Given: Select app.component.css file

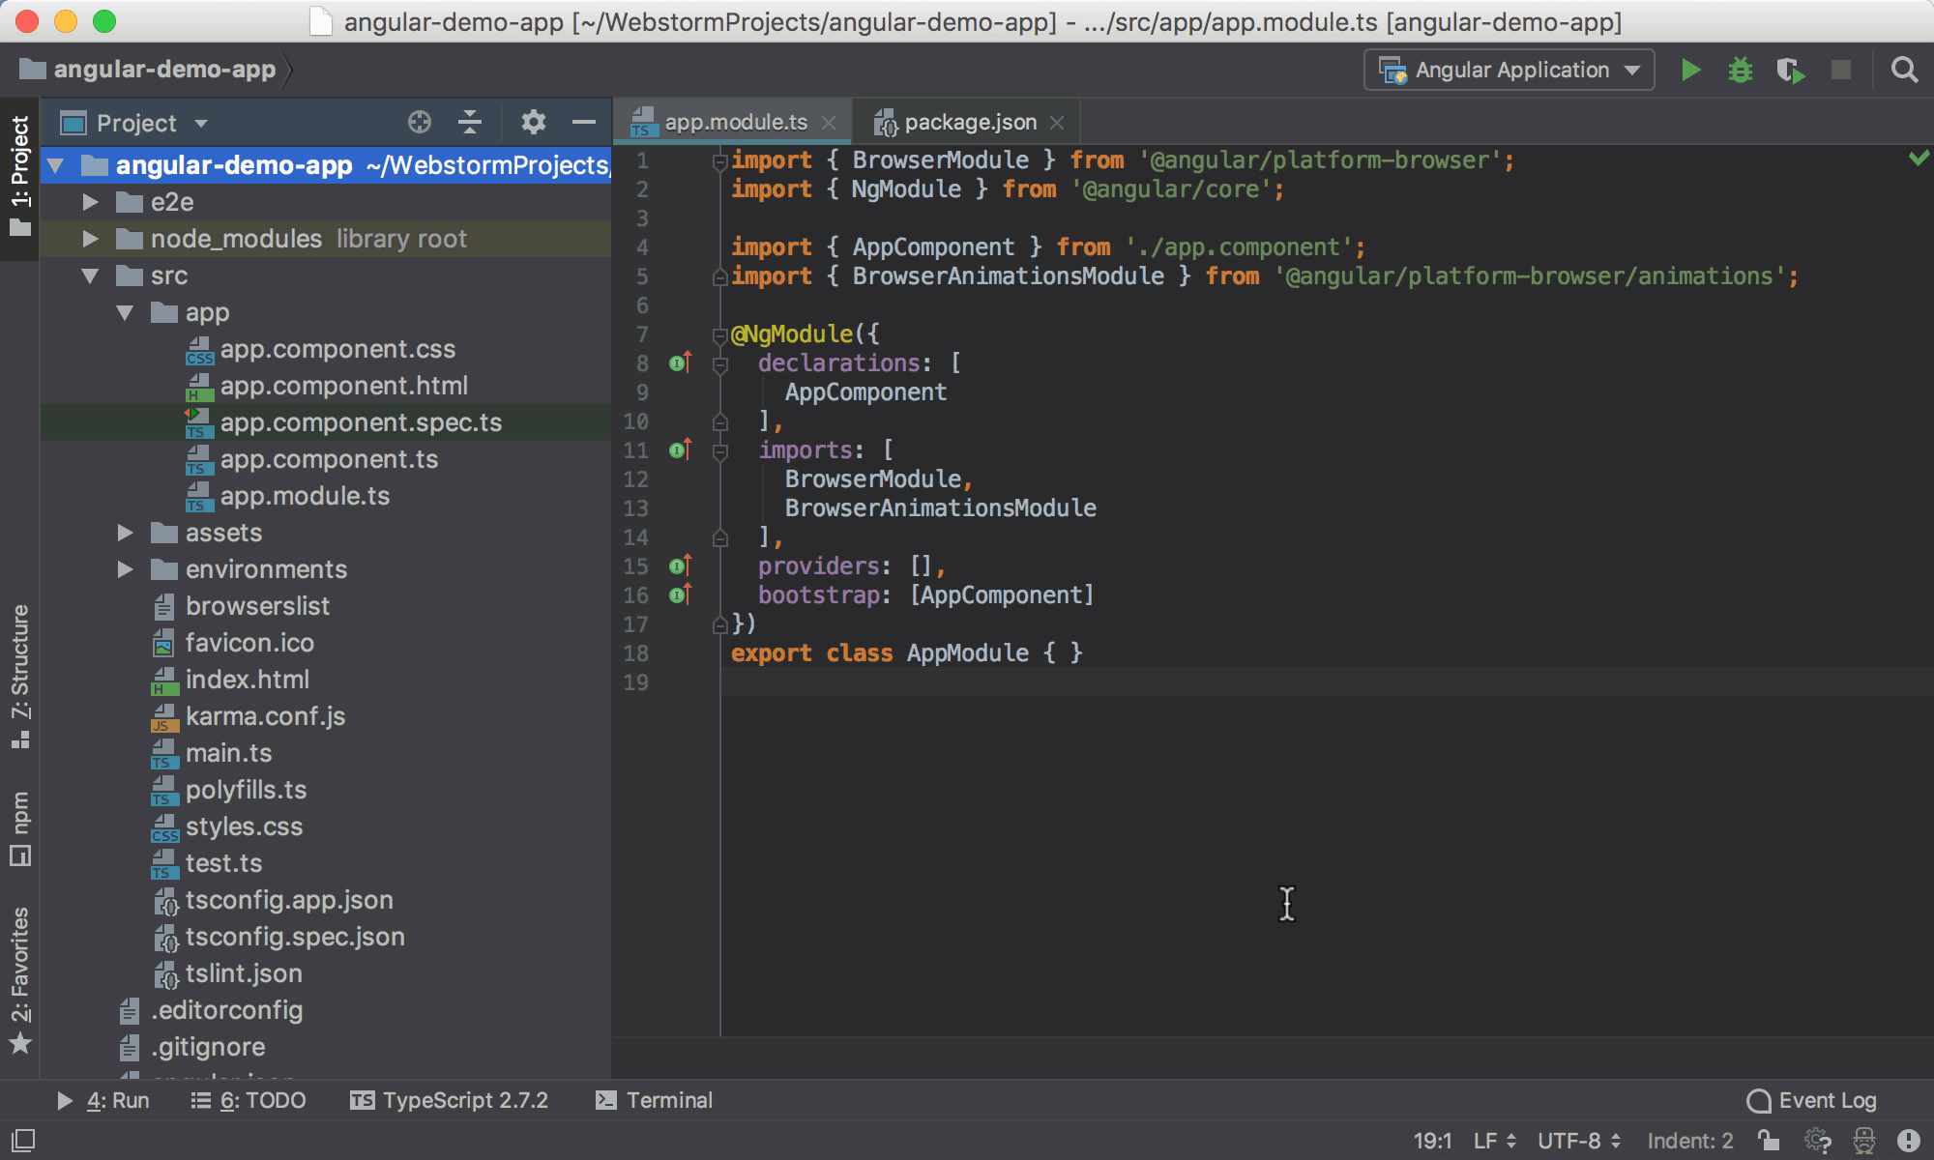Looking at the screenshot, I should pos(337,349).
